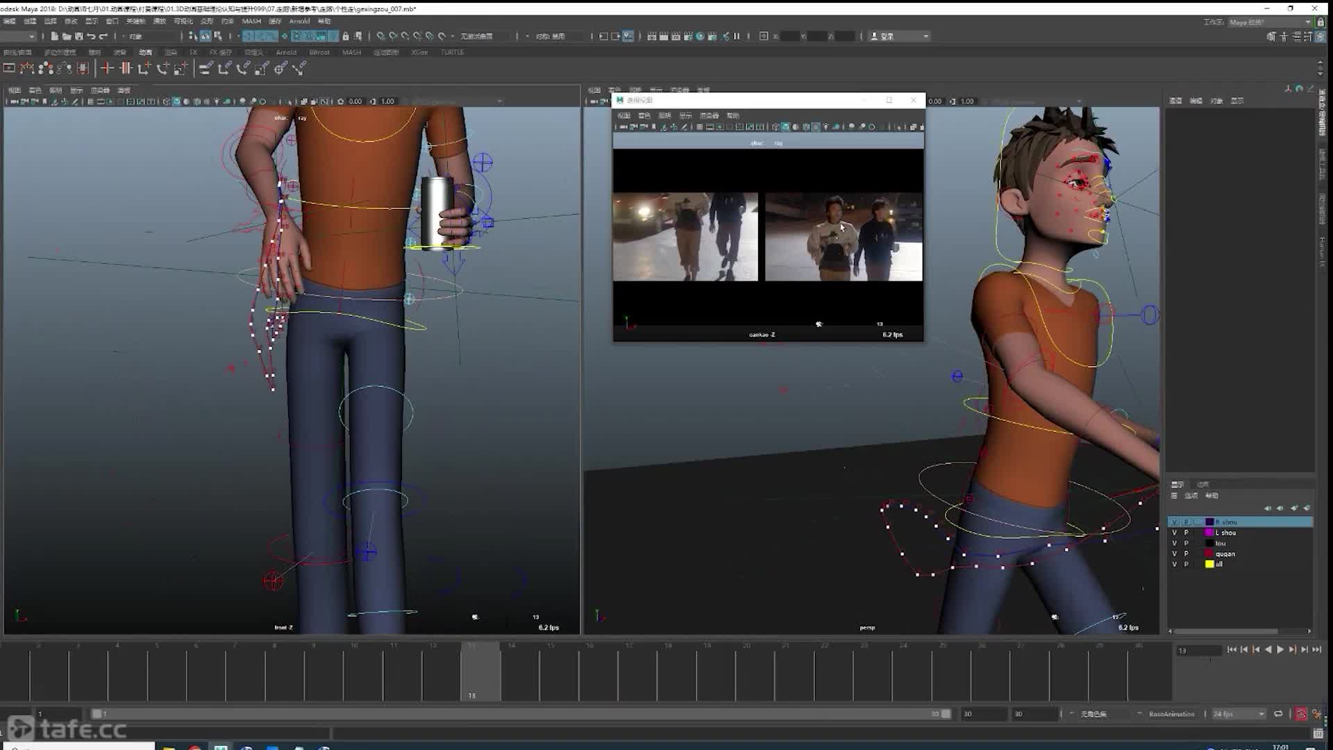Switch to the Bifrost shelf tab
The height and width of the screenshot is (750, 1333).
319,52
